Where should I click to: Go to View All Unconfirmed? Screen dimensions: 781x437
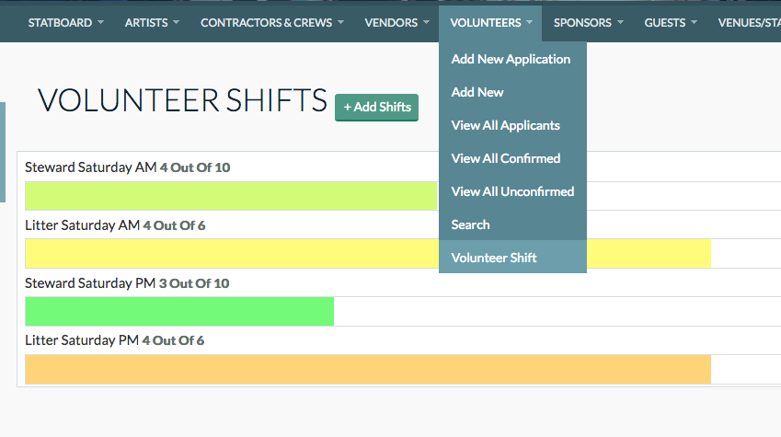coord(512,191)
